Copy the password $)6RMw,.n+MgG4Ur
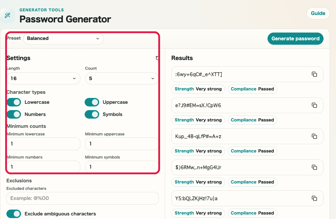Screen dimensions: 336x219 click(x=314, y=167)
